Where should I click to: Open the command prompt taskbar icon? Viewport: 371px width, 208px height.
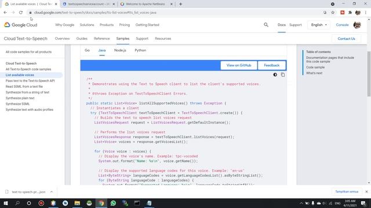(x=137, y=203)
